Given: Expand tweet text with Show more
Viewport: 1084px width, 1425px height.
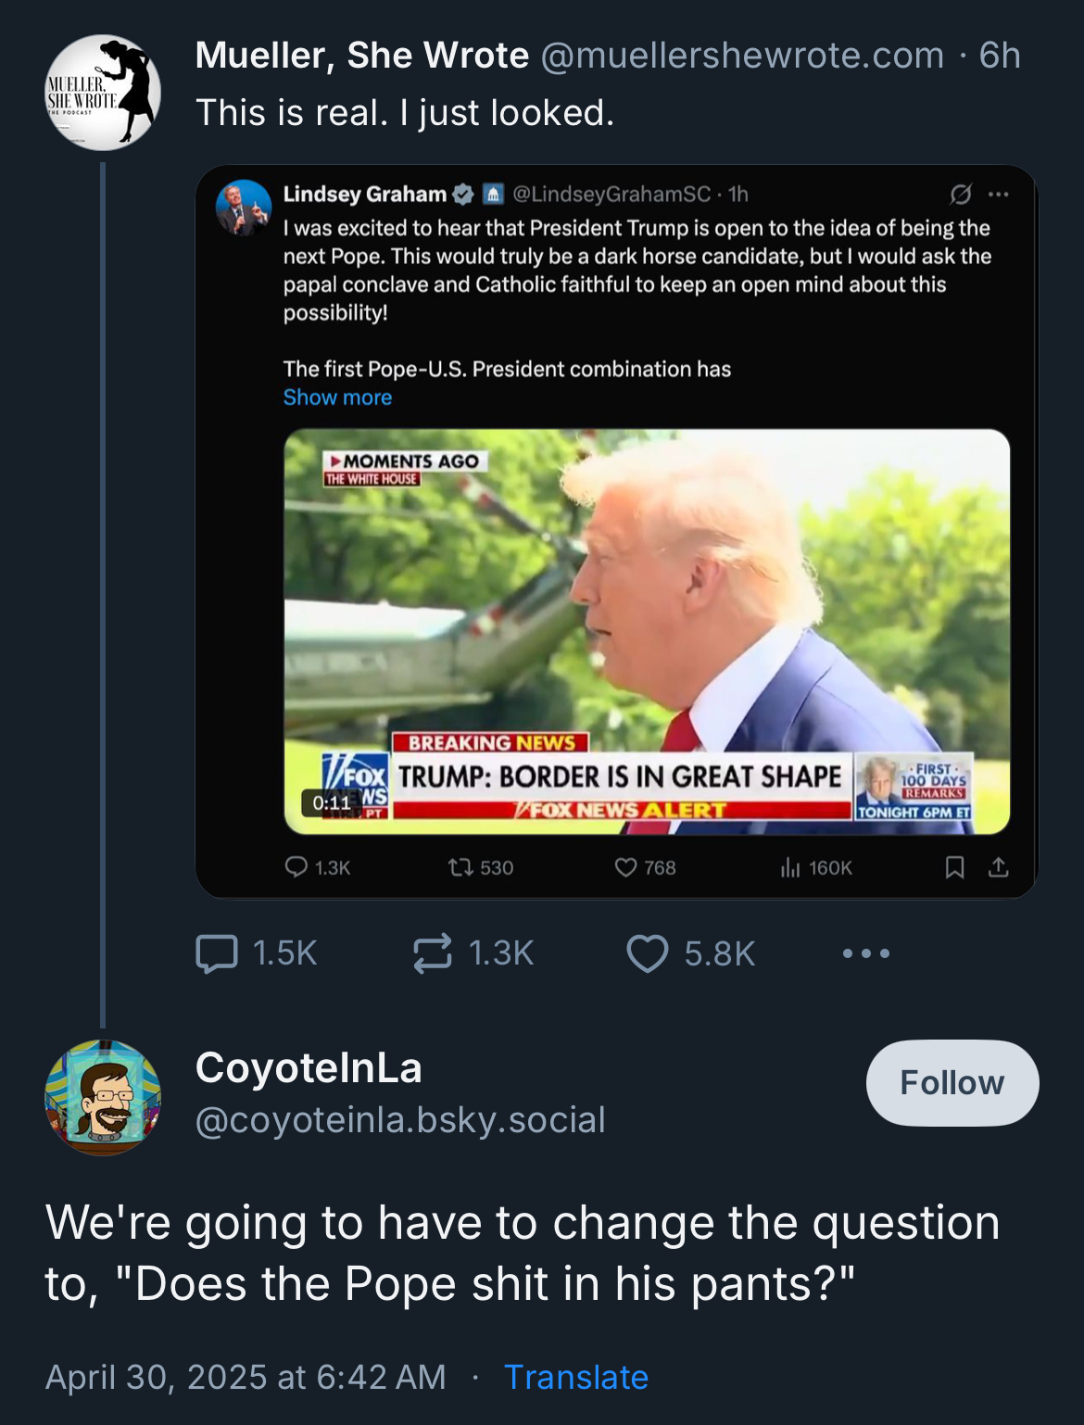Looking at the screenshot, I should point(337,397).
